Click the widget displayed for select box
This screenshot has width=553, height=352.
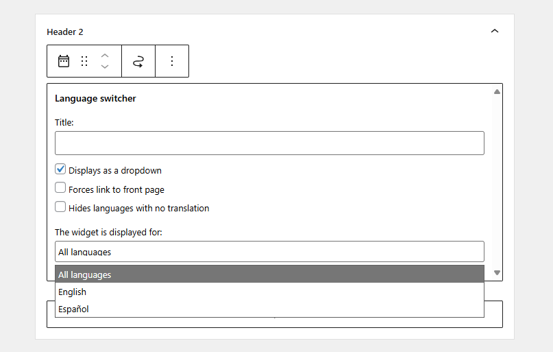coord(269,251)
